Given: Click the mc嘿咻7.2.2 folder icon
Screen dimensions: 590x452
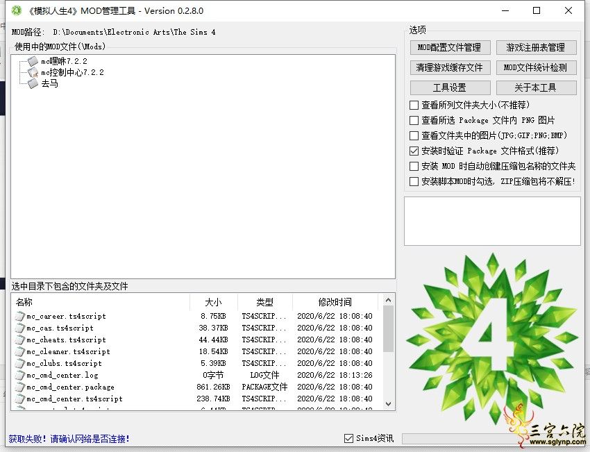Looking at the screenshot, I should [33, 61].
